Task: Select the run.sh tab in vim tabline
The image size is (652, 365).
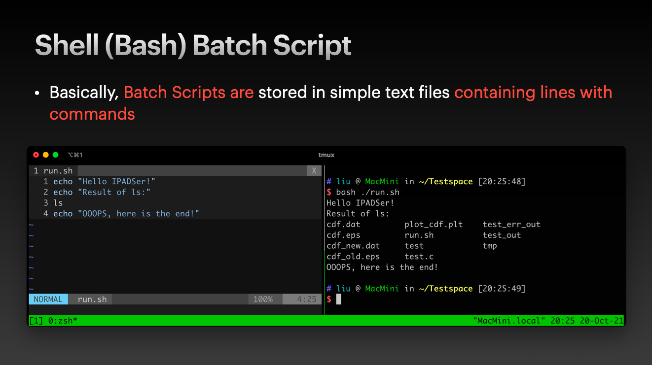Action: (x=53, y=170)
